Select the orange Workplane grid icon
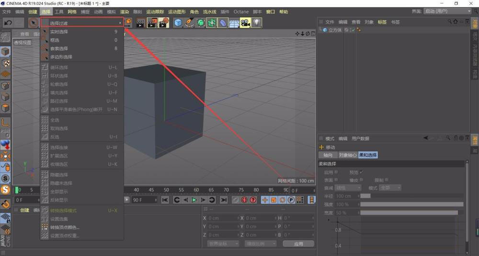 click(5, 74)
